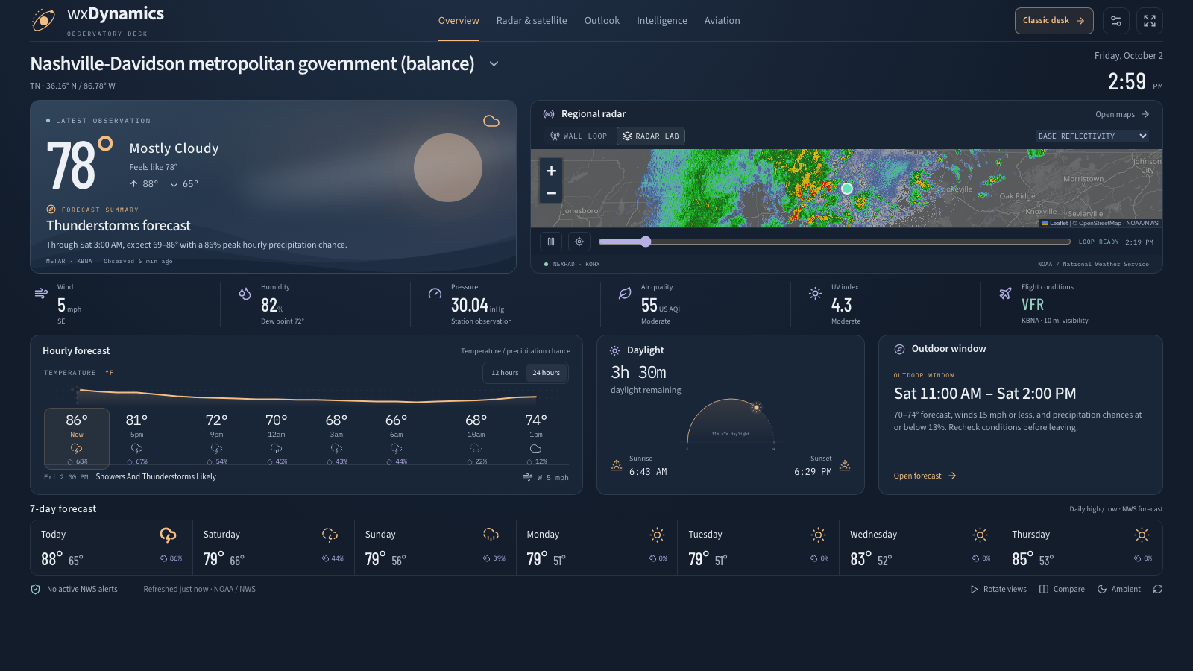
Task: Select the Today forecast card
Action: point(111,547)
